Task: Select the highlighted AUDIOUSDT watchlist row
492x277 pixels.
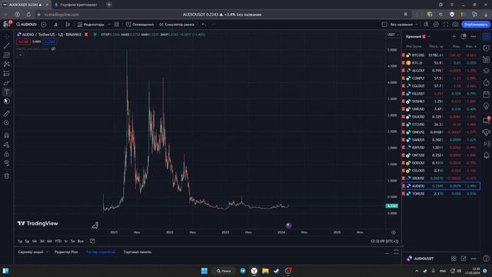Action: (440, 186)
